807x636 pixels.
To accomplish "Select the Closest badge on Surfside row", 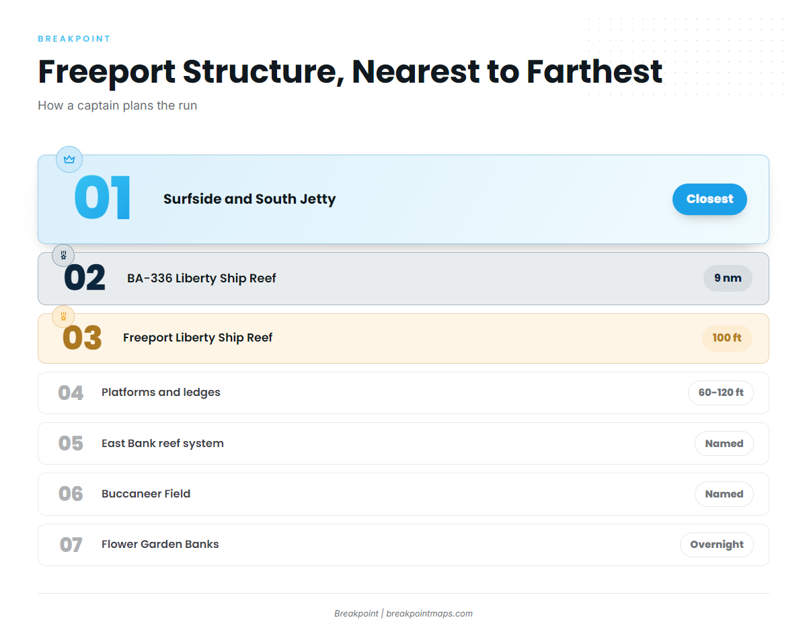I will click(709, 199).
